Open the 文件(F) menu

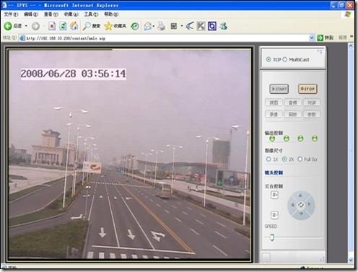click(11, 14)
